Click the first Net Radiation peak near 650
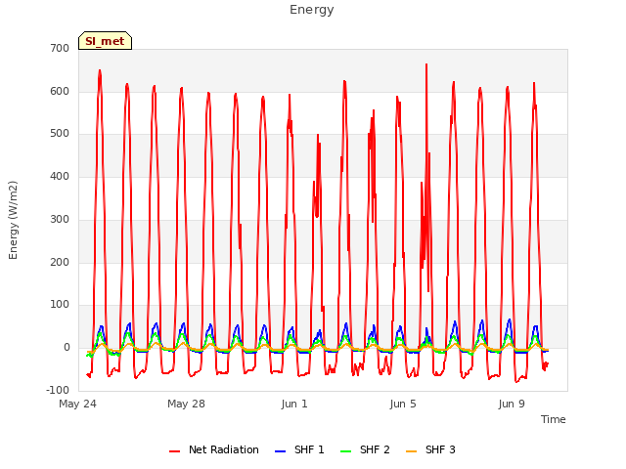Screen dimensions: 626x469 click(100, 71)
